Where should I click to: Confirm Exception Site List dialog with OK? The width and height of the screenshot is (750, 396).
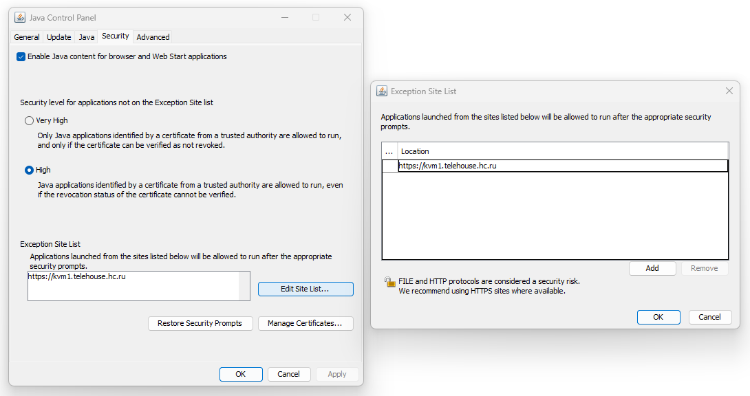point(658,317)
